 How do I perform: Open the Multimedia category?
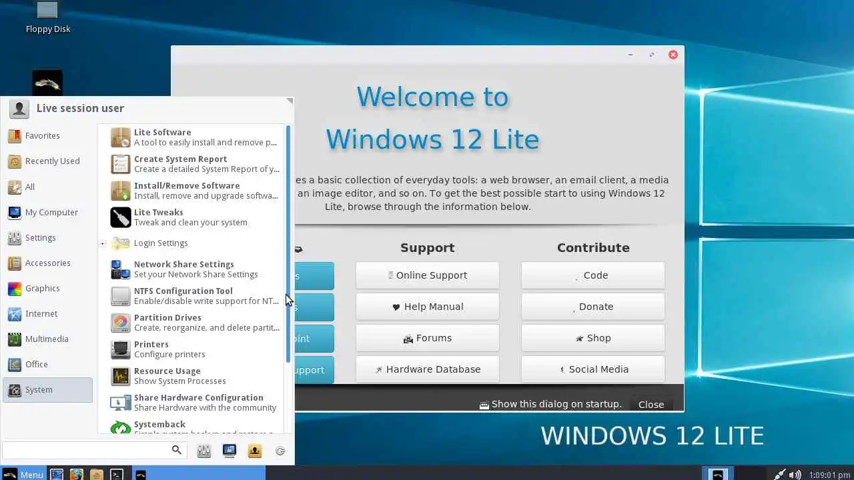point(47,339)
